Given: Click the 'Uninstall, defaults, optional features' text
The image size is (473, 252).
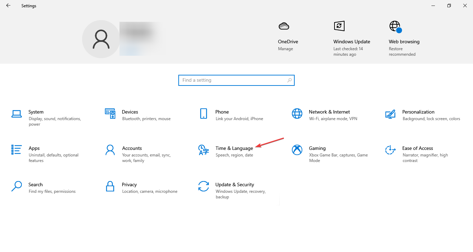Looking at the screenshot, I should pyautogui.click(x=54, y=158).
